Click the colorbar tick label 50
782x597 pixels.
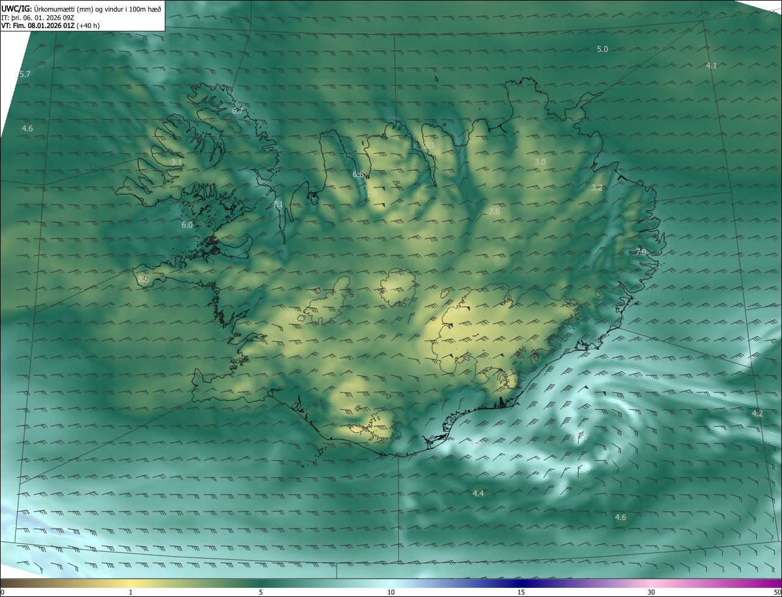pyautogui.click(x=777, y=592)
